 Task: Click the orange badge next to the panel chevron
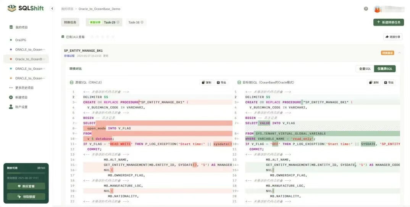click(x=387, y=53)
